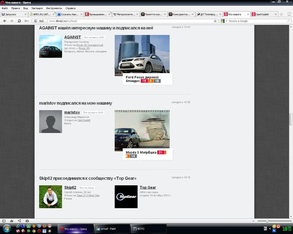The height and width of the screenshot is (234, 293).
Task: Close the Opel Kadett tab
Action: (x=276, y=14)
